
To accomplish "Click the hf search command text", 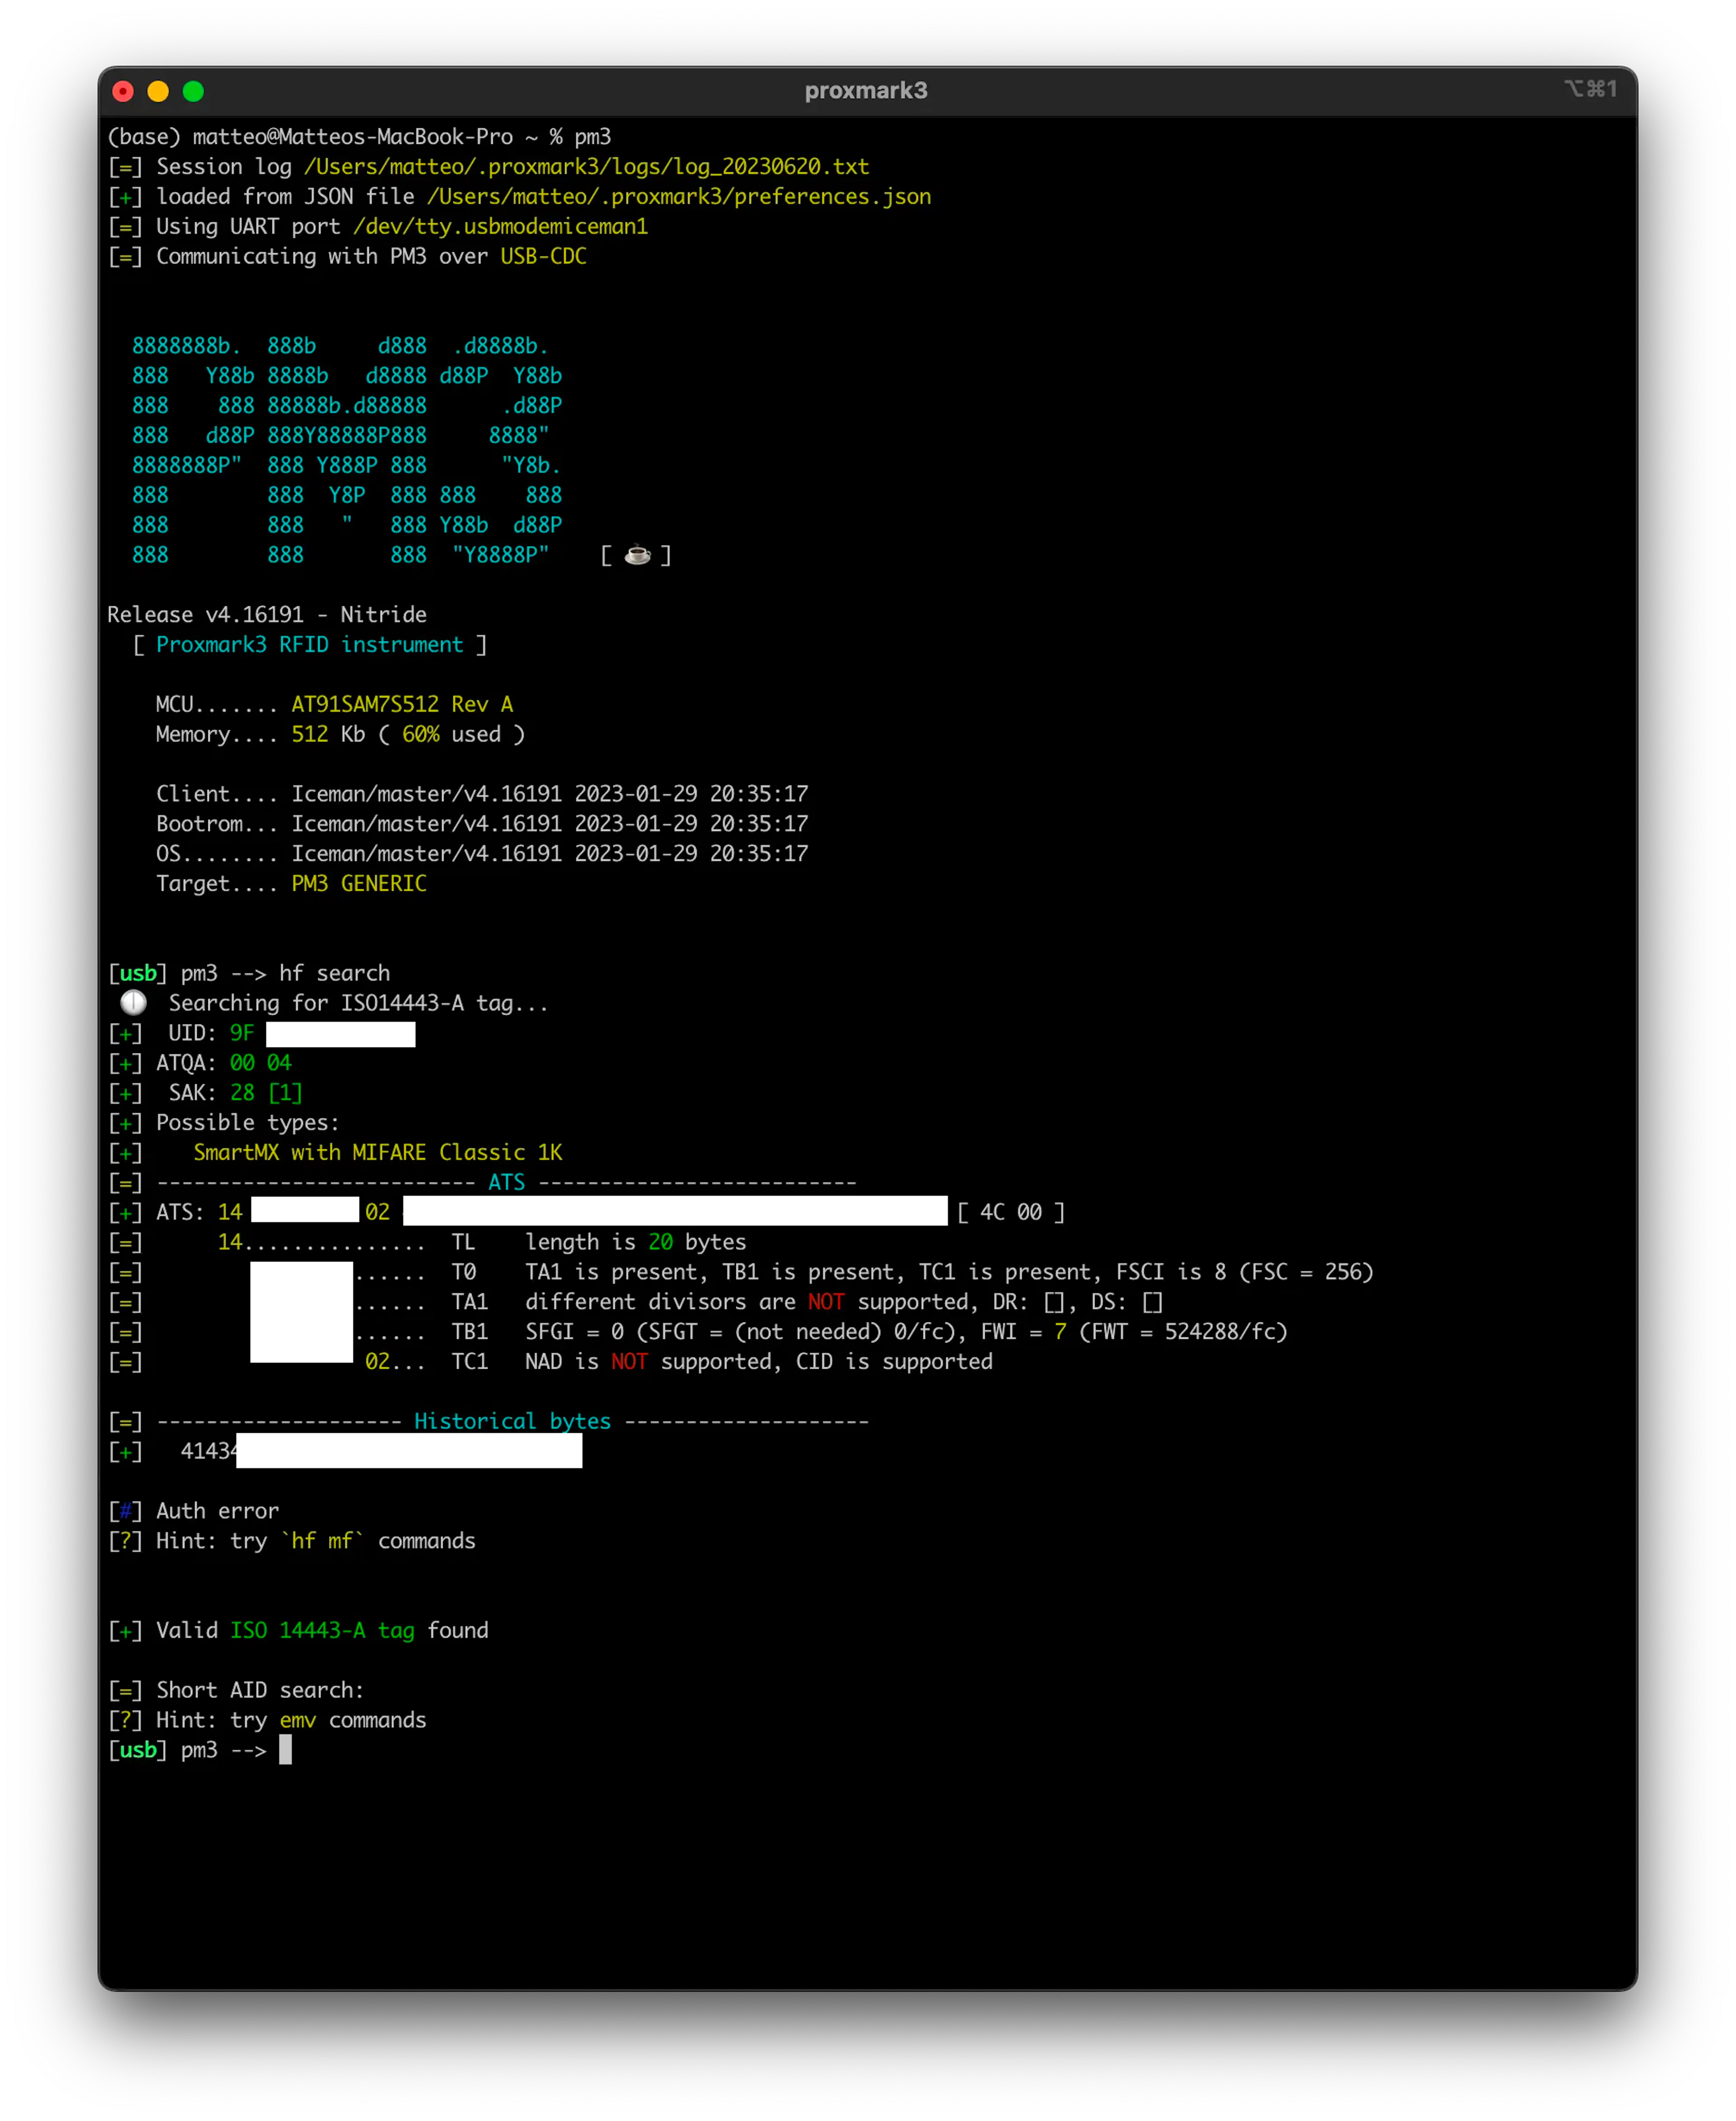I will (335, 974).
